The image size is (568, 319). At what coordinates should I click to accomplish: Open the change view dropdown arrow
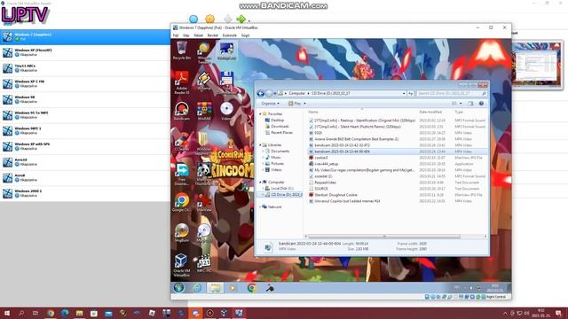tap(461, 104)
